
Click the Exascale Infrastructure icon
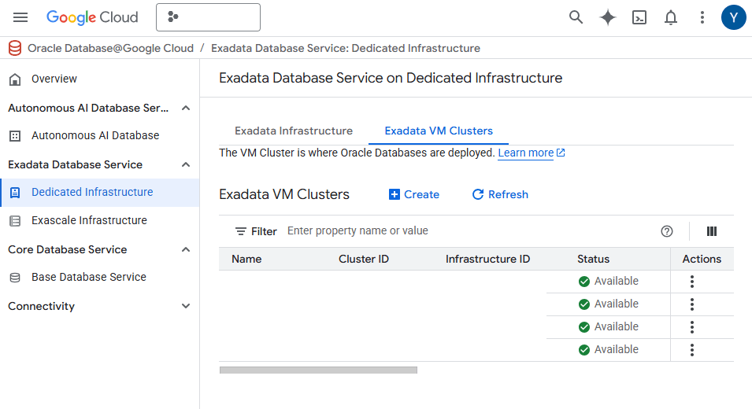15,221
